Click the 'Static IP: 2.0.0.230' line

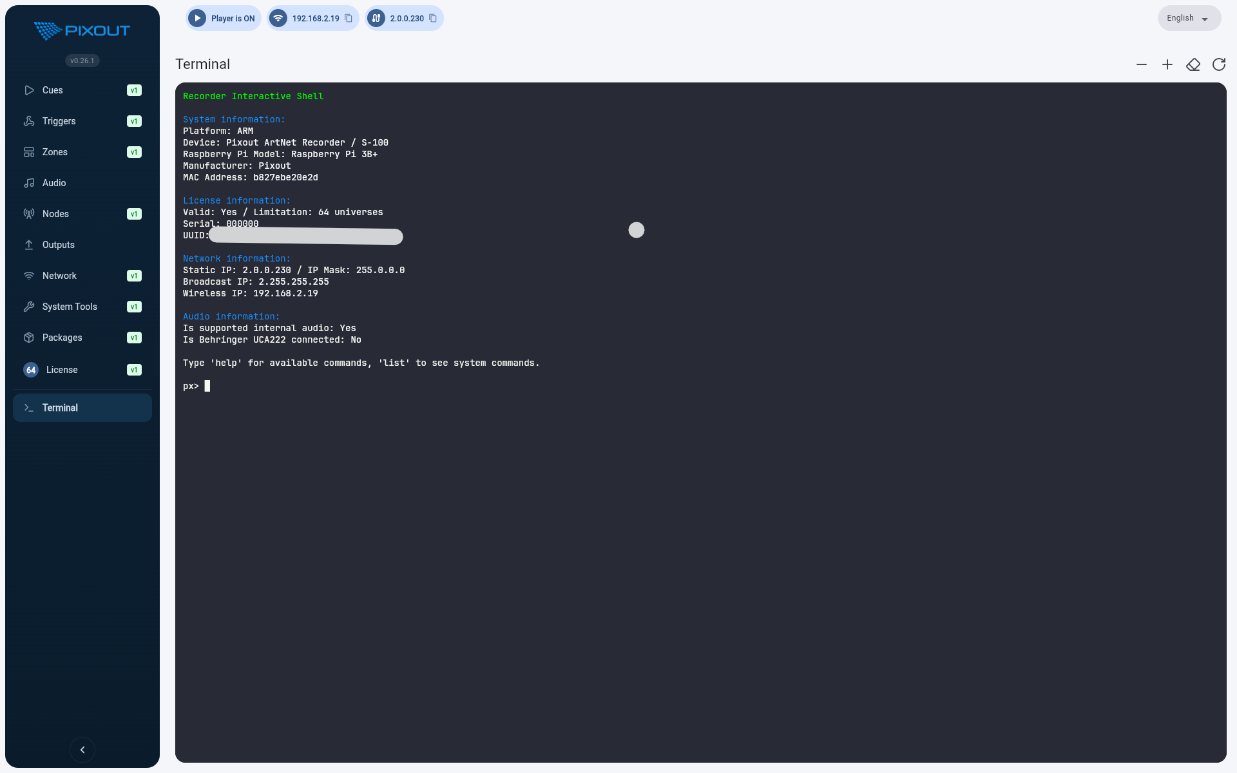[294, 270]
